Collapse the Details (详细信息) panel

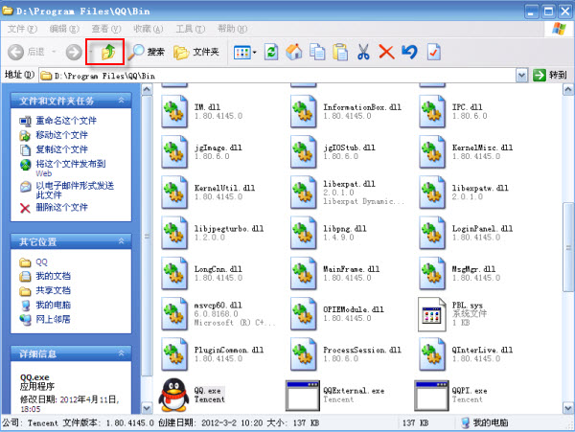click(121, 352)
